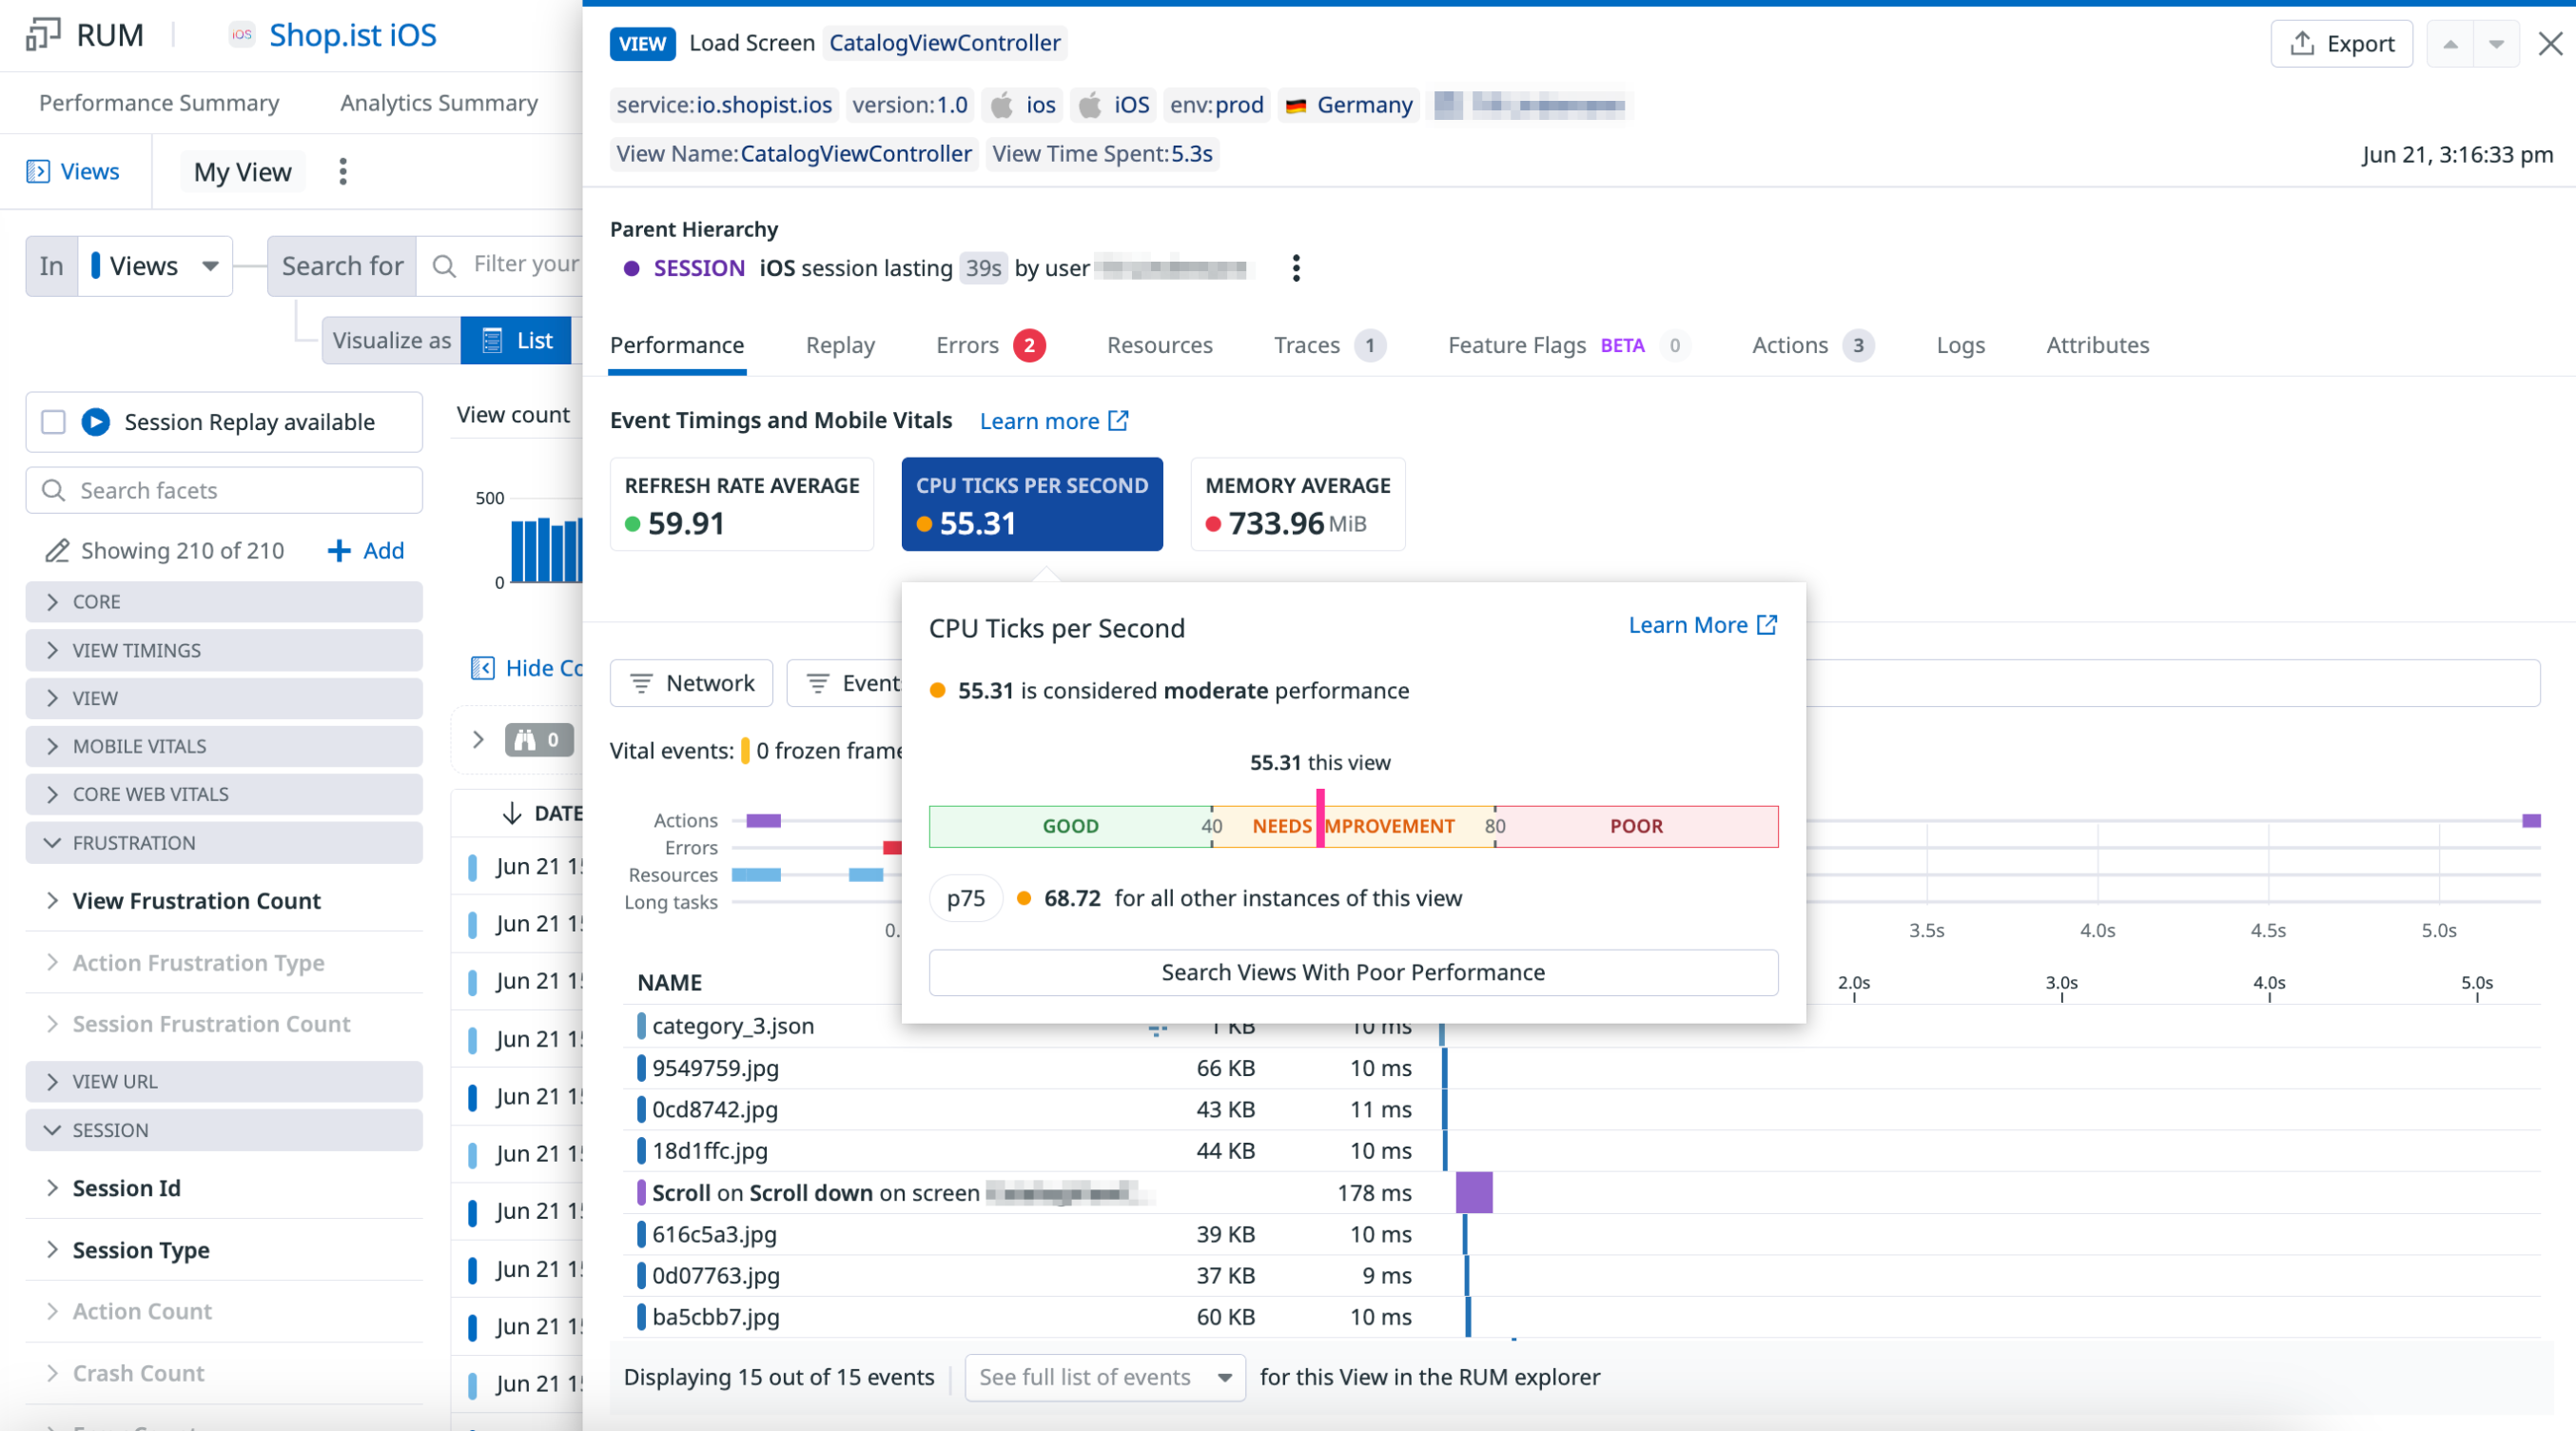
Task: Enable Session Replay available checkbox
Action: pos(53,422)
